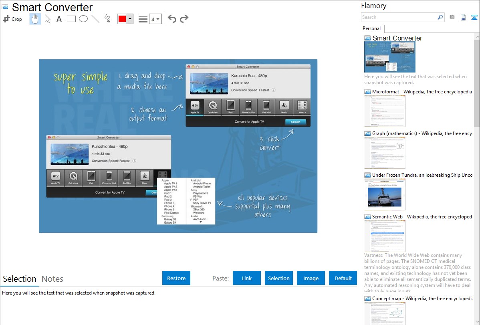480x325 pixels.
Task: Open the Smart Converter snapshot thumbnail
Action: point(390,57)
